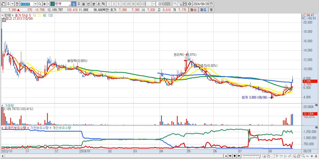This screenshot has height=159, width=319.
Task: Select the tick 틱 period
Action: [103, 4]
